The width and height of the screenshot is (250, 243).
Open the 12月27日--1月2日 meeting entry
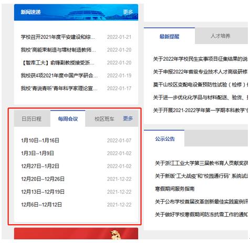pyautogui.click(x=40, y=166)
